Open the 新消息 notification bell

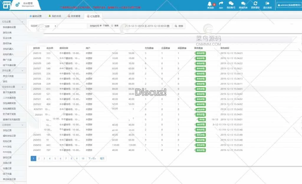coord(210,4)
